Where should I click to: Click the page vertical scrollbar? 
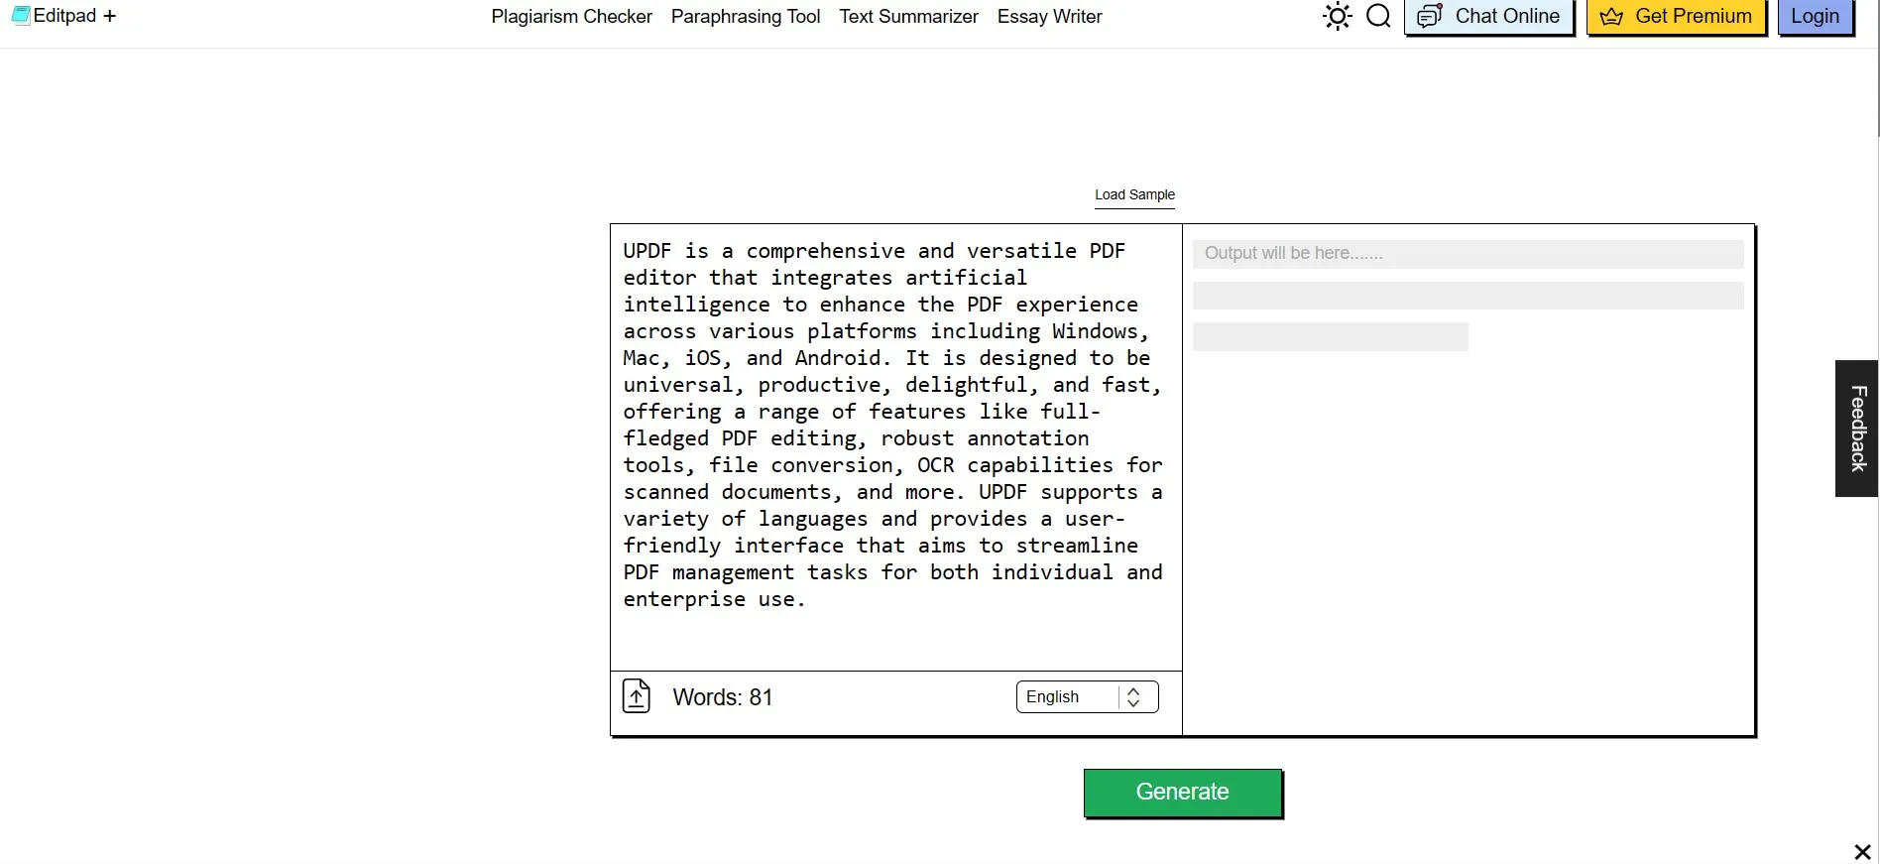click(x=1877, y=69)
